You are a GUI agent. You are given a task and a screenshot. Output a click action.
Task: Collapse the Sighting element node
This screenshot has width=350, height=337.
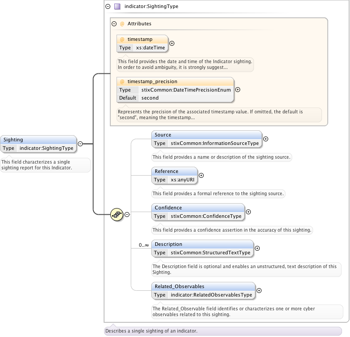tap(80, 144)
